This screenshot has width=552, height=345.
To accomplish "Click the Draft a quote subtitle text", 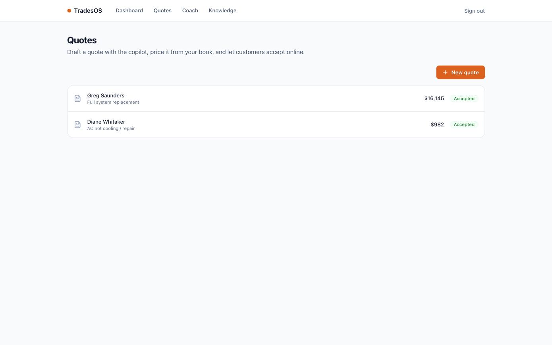I will [186, 52].
